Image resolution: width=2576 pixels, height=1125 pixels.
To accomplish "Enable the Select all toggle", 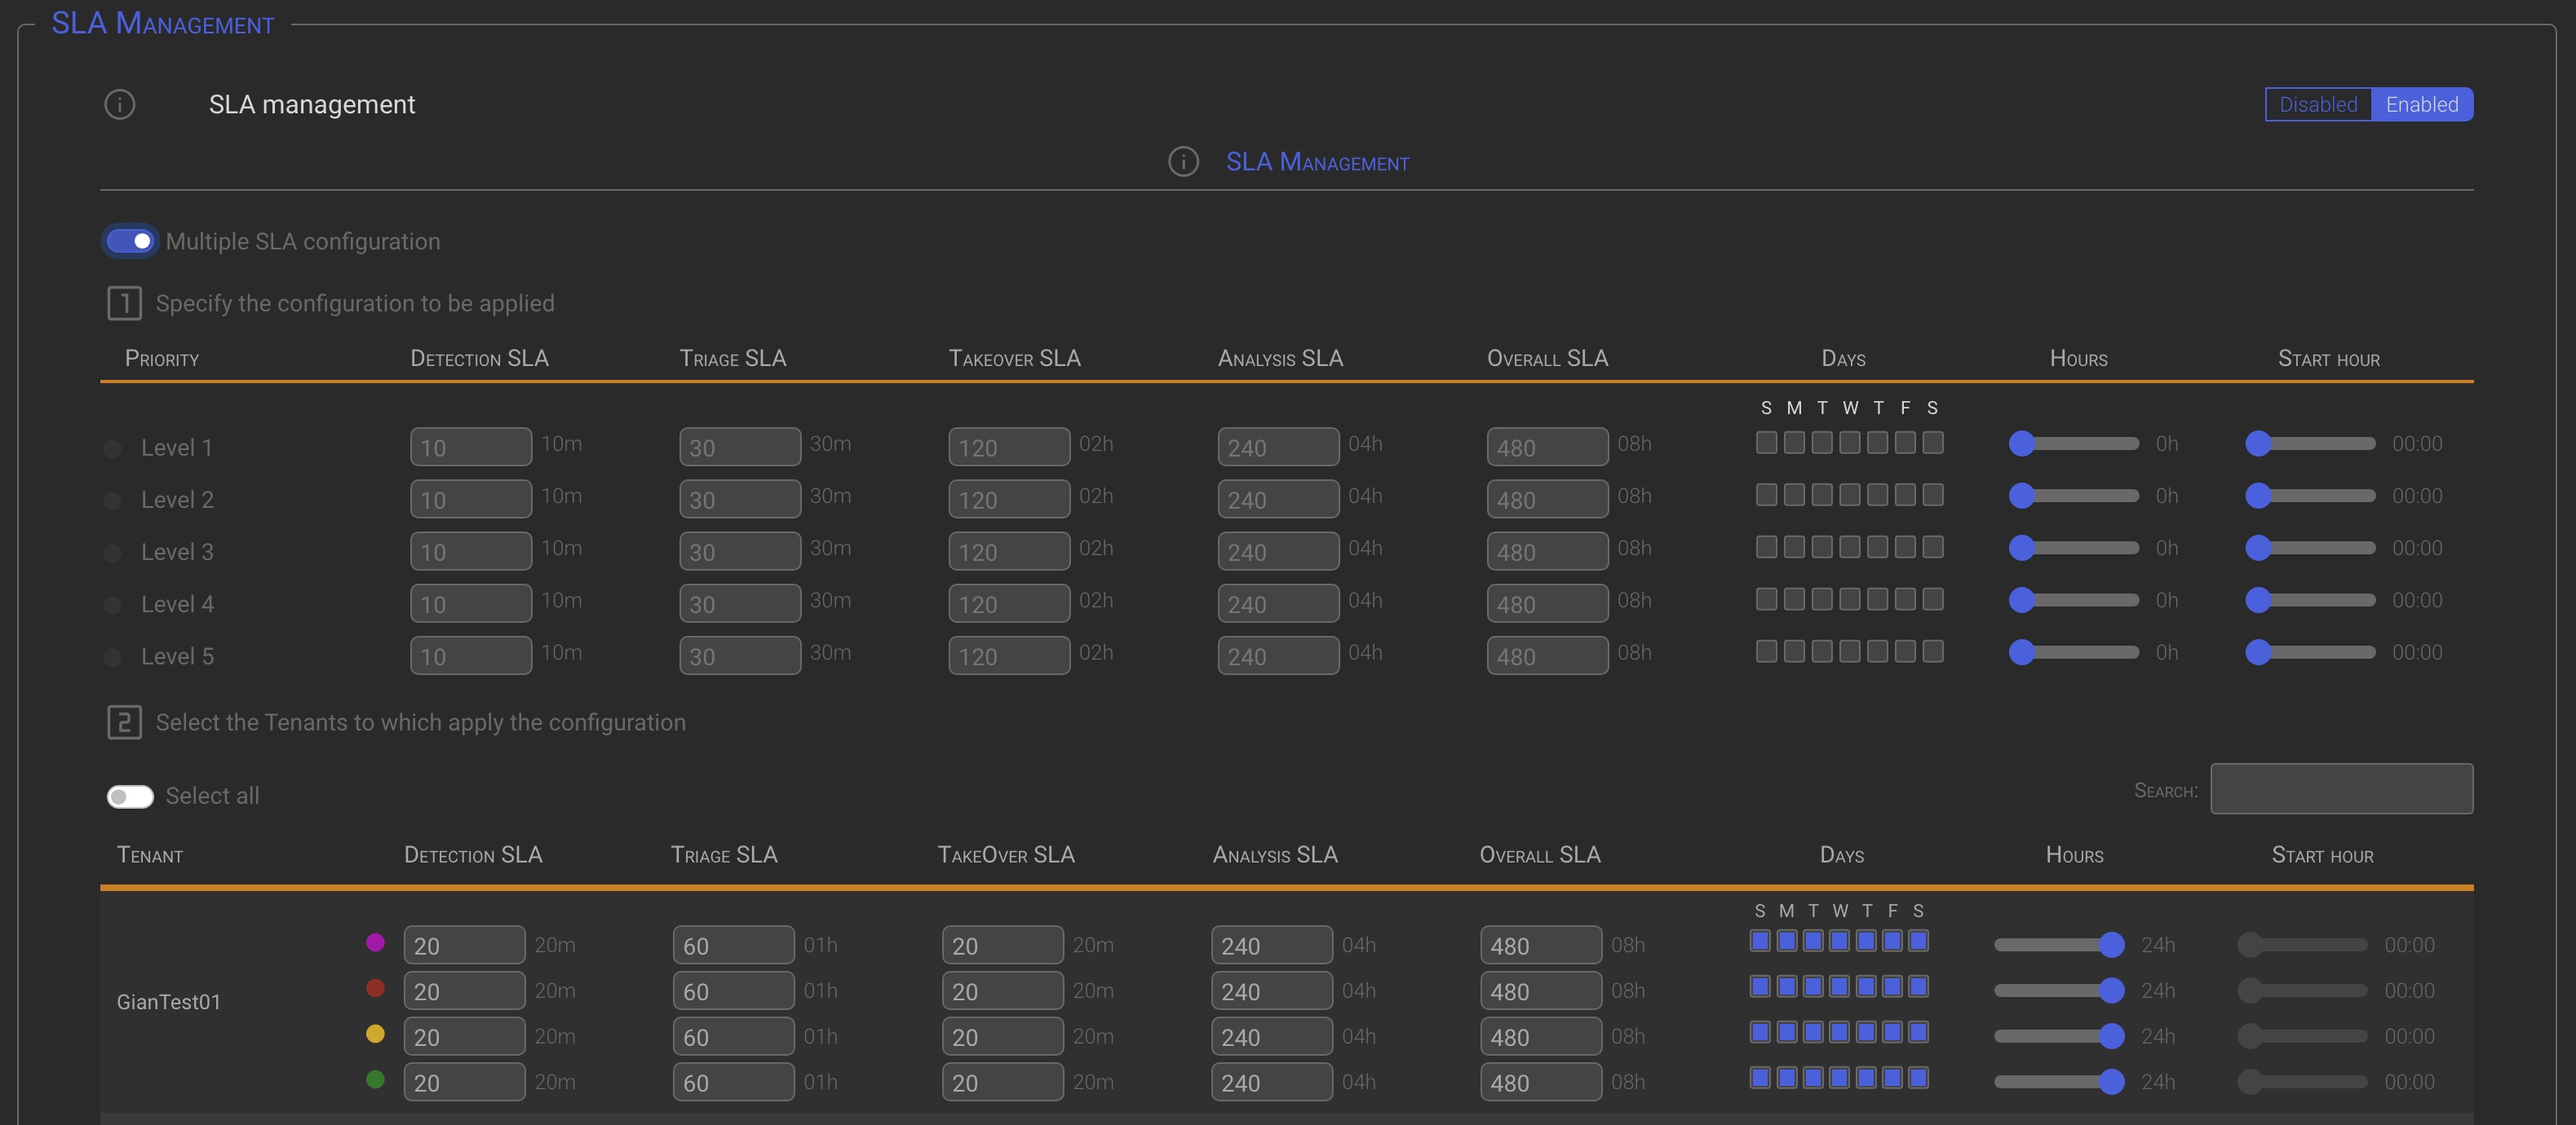I will pyautogui.click(x=130, y=796).
